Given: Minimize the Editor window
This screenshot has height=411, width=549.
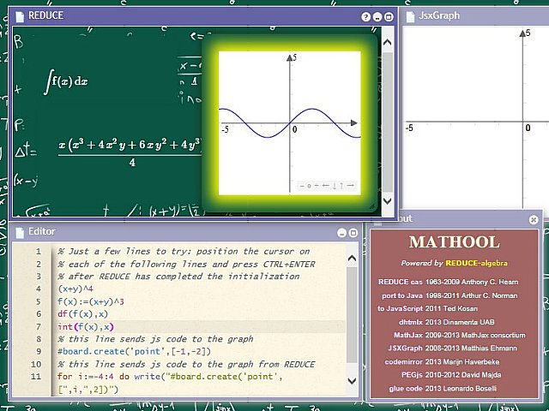Looking at the screenshot, I should click(x=341, y=233).
